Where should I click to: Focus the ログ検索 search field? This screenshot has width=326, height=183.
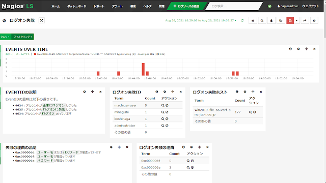[x=234, y=6]
